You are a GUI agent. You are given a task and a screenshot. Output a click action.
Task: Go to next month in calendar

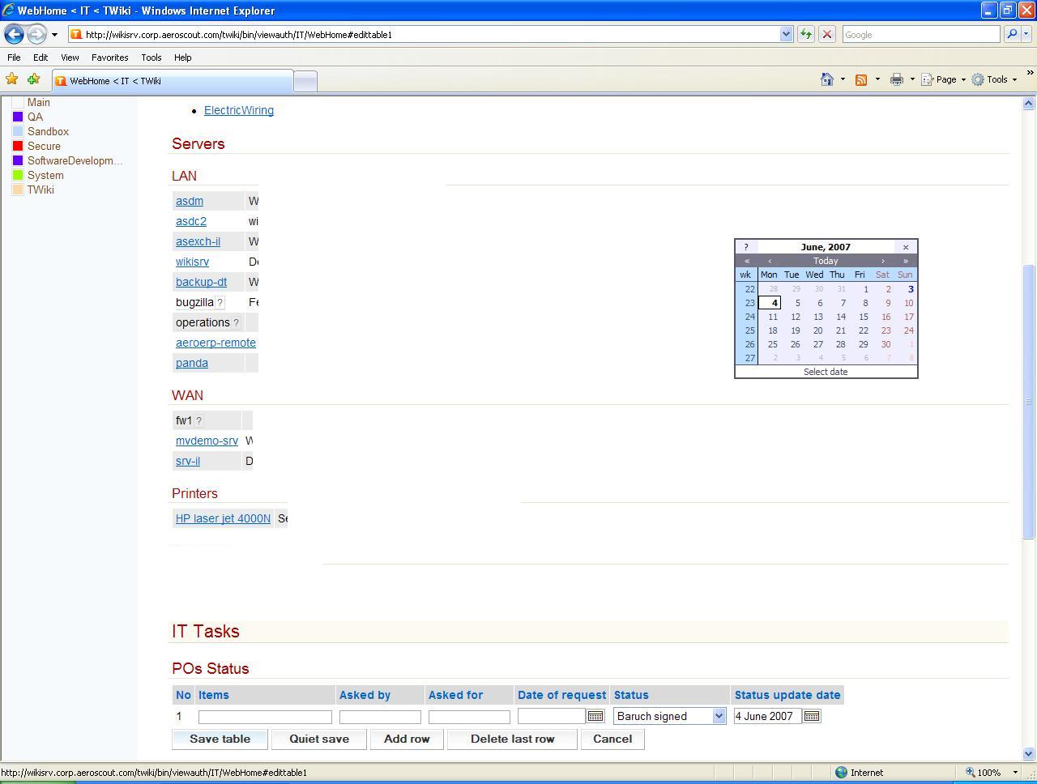[883, 261]
